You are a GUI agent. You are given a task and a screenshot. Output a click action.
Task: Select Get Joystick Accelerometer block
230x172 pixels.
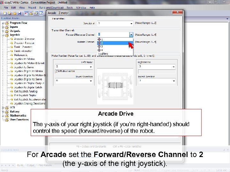tap(30, 99)
